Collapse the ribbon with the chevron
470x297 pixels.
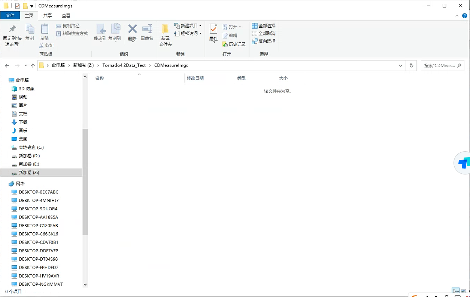click(x=457, y=16)
